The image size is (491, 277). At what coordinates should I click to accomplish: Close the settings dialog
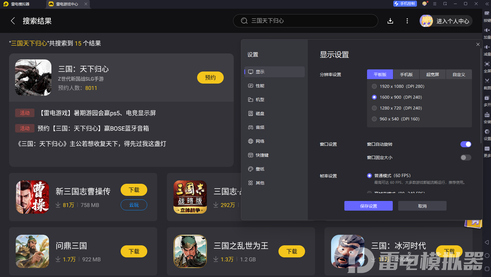coord(478,44)
